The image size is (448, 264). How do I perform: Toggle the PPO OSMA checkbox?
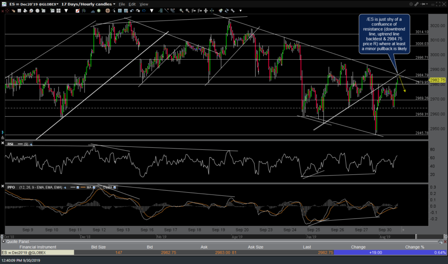point(115,188)
